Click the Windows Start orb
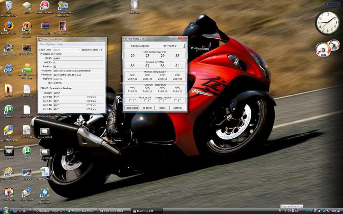 [6, 211]
